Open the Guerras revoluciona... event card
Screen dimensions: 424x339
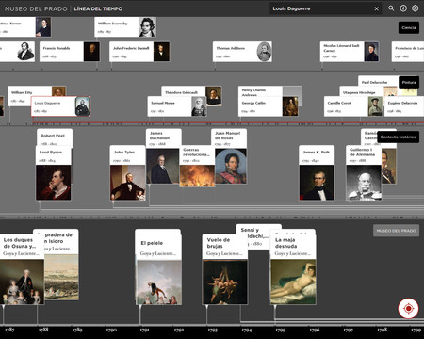tap(197, 166)
